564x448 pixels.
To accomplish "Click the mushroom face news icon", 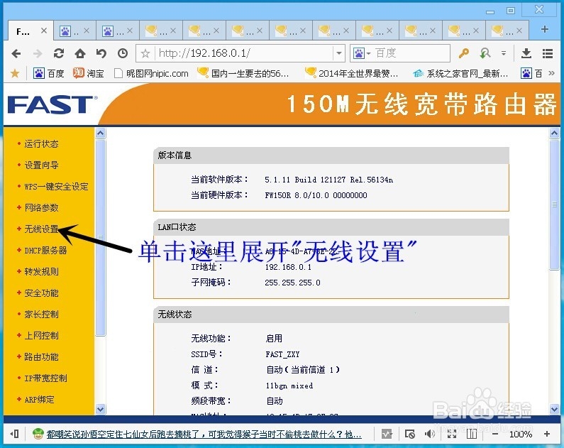I will coord(38,434).
